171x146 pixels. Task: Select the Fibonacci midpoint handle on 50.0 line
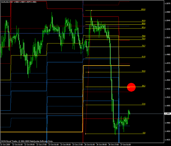88,72
